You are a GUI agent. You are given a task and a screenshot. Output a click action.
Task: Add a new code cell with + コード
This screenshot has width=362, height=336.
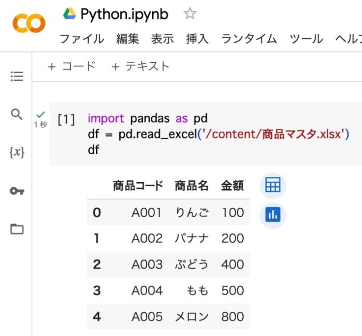[x=72, y=67]
